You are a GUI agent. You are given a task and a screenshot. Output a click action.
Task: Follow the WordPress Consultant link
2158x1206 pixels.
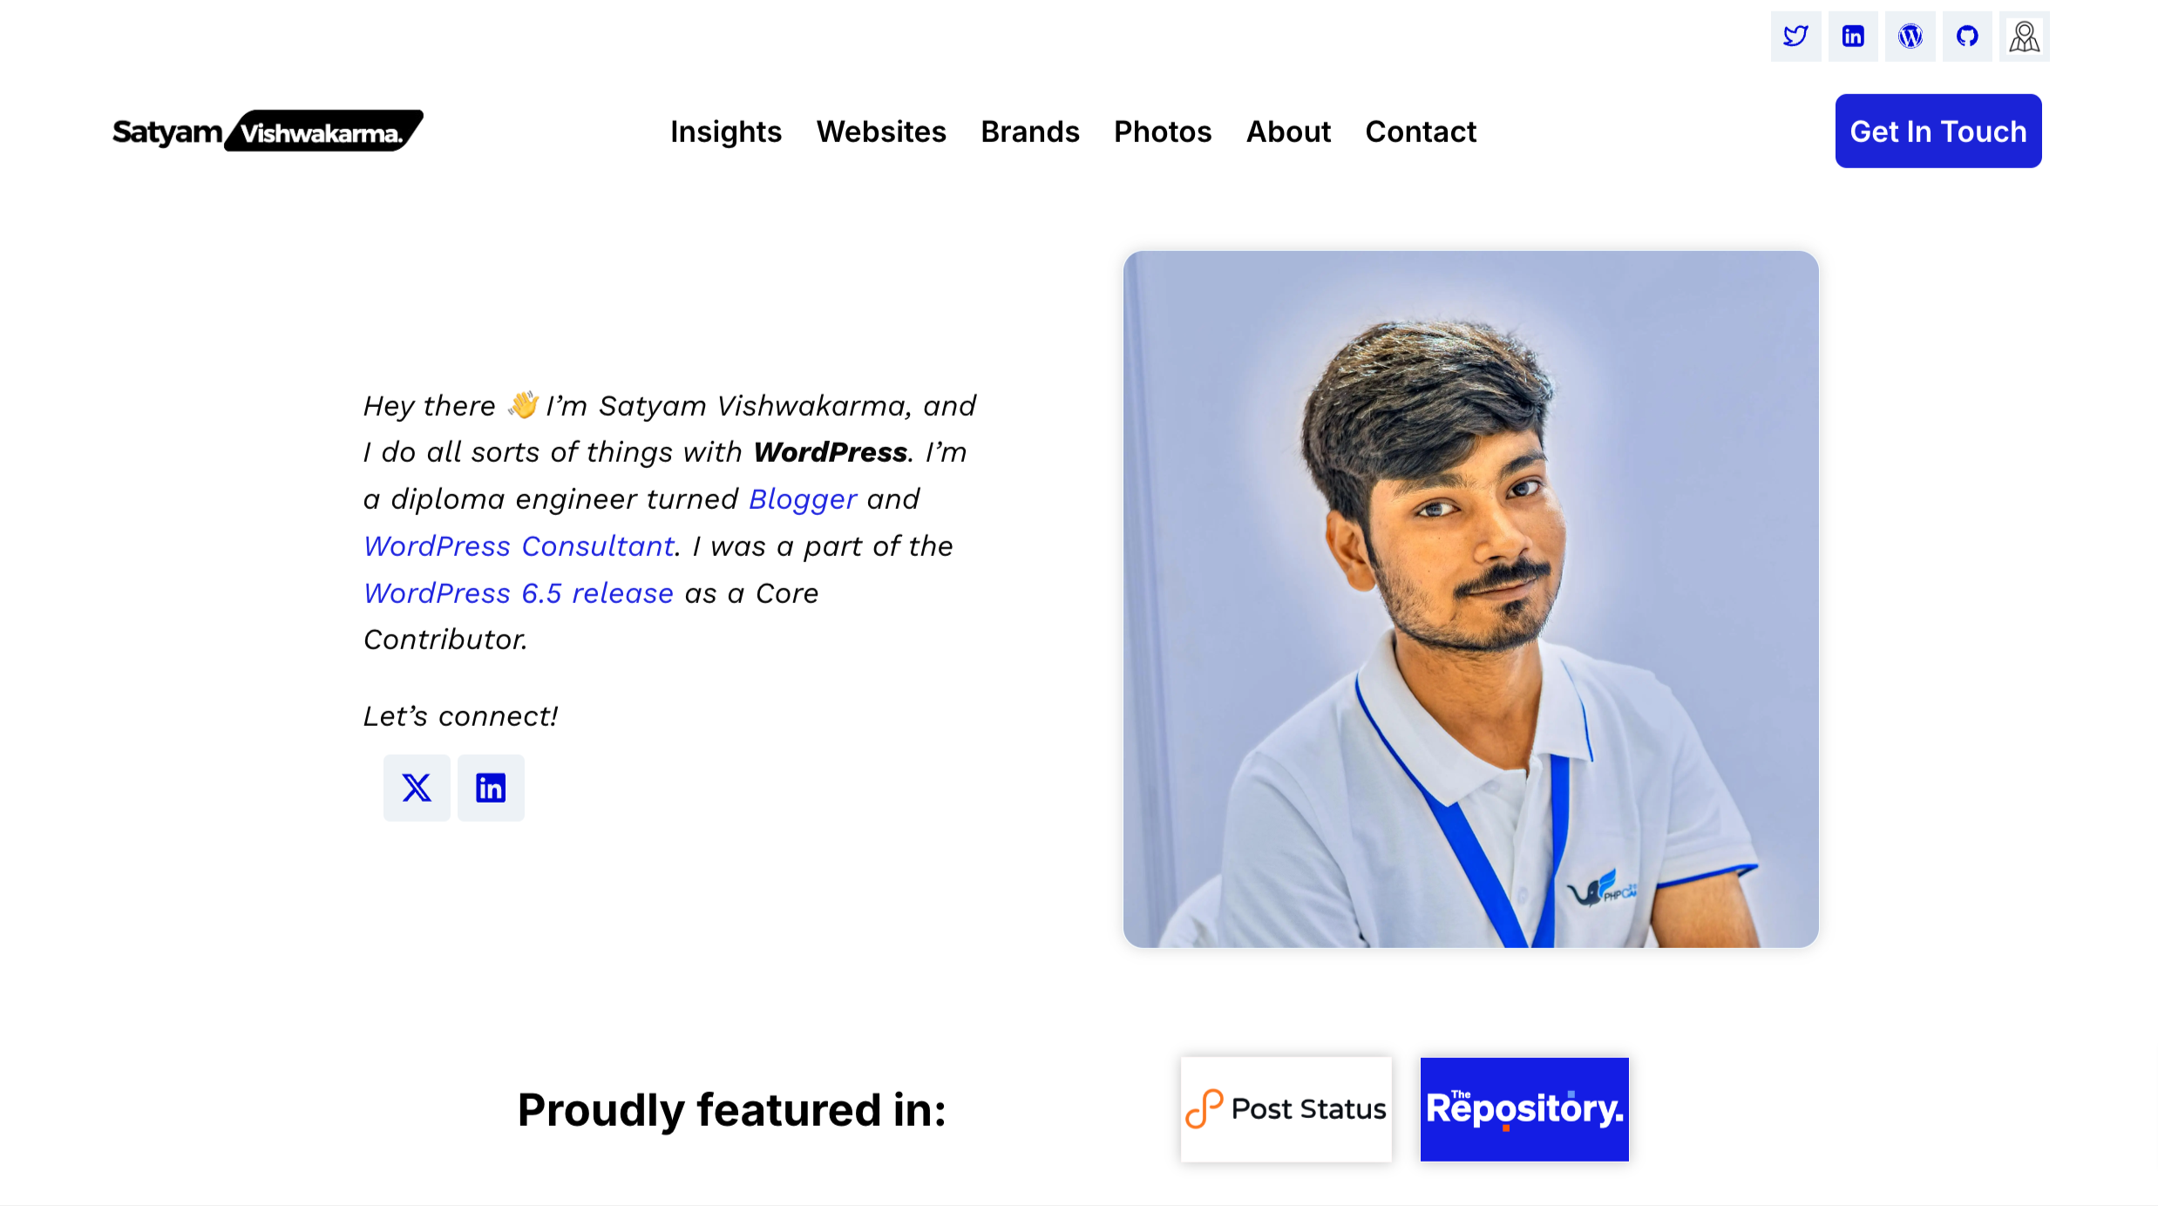519,546
